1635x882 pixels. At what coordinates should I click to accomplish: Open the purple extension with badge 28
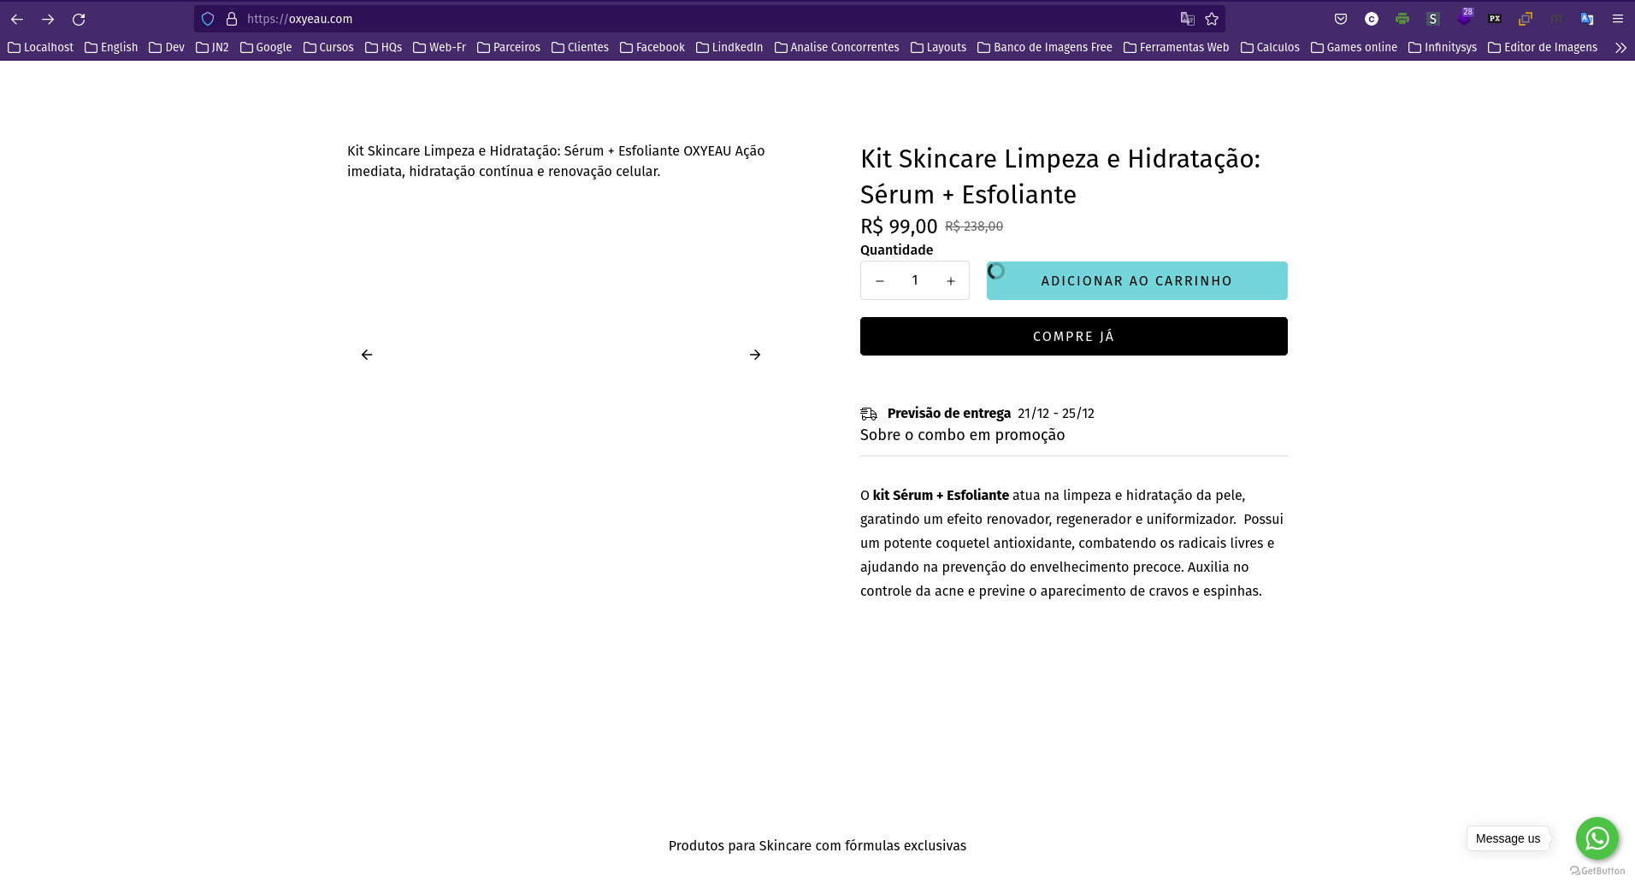click(x=1464, y=17)
